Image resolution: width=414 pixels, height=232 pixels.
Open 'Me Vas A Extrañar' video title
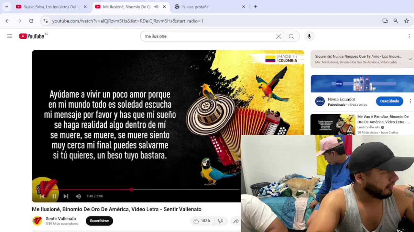click(384, 119)
